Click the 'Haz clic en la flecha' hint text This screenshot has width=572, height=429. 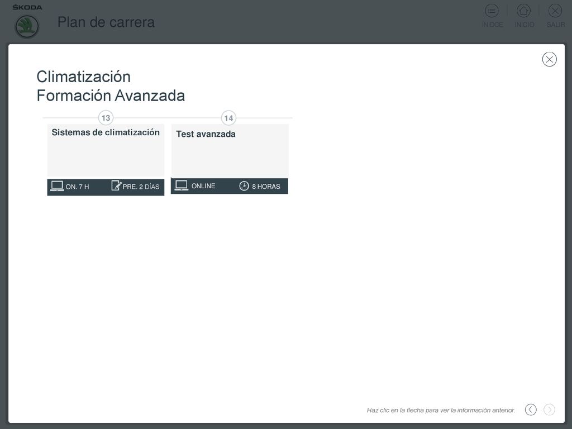(x=441, y=410)
